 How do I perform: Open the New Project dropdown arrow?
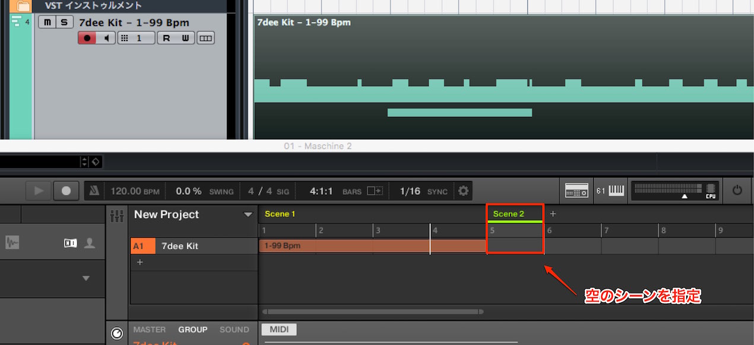click(x=248, y=214)
